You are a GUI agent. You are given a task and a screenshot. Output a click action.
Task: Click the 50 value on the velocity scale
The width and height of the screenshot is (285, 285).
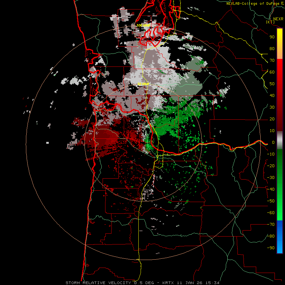272,84
